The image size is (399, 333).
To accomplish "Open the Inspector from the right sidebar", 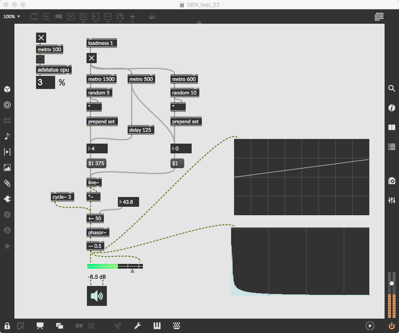I will (x=391, y=108).
